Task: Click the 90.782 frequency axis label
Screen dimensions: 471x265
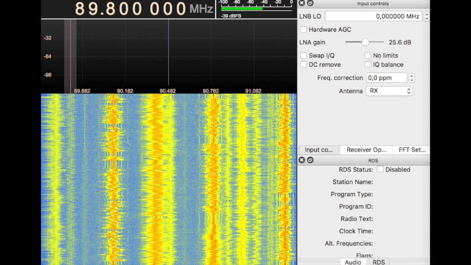Action: (210, 91)
